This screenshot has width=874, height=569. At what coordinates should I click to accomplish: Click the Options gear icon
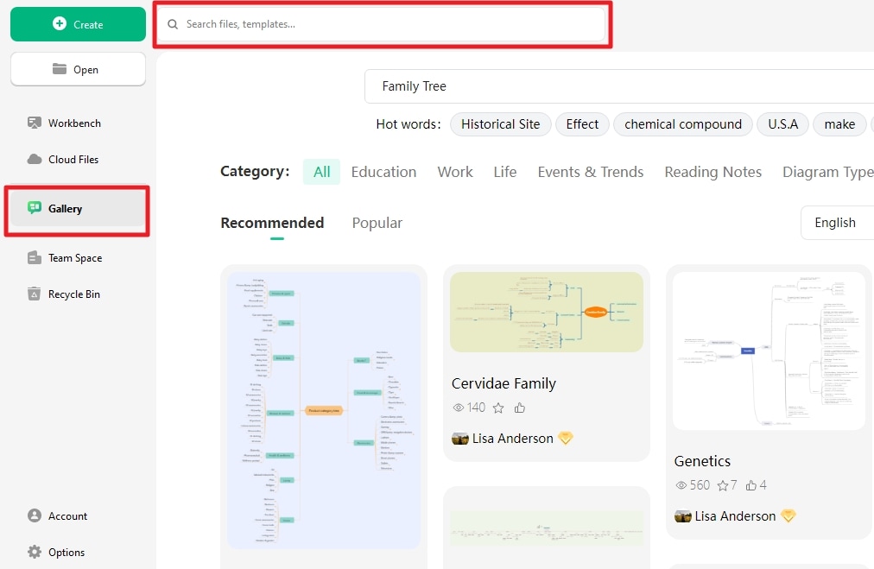pos(35,553)
